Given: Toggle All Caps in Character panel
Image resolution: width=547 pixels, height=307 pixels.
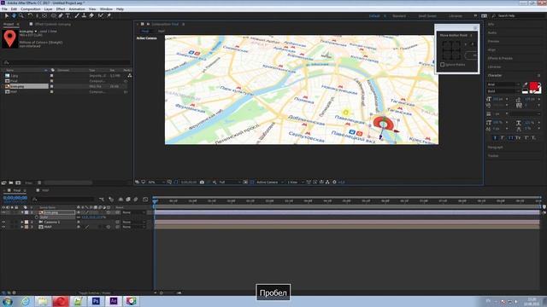Looking at the screenshot, I should [x=510, y=138].
